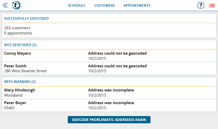Select the Peter Smith row
218x129 pixels.
pyautogui.click(x=15, y=66)
